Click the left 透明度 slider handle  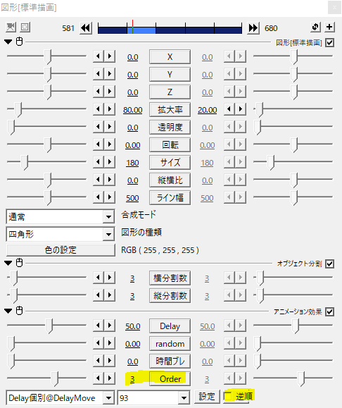11,128
